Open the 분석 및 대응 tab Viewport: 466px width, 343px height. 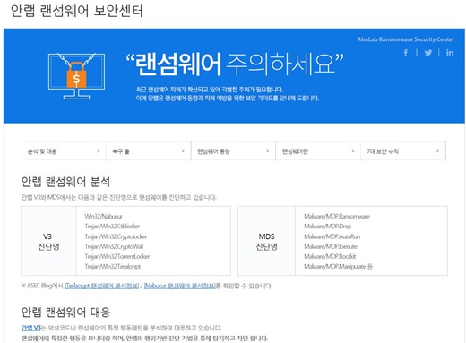64,151
